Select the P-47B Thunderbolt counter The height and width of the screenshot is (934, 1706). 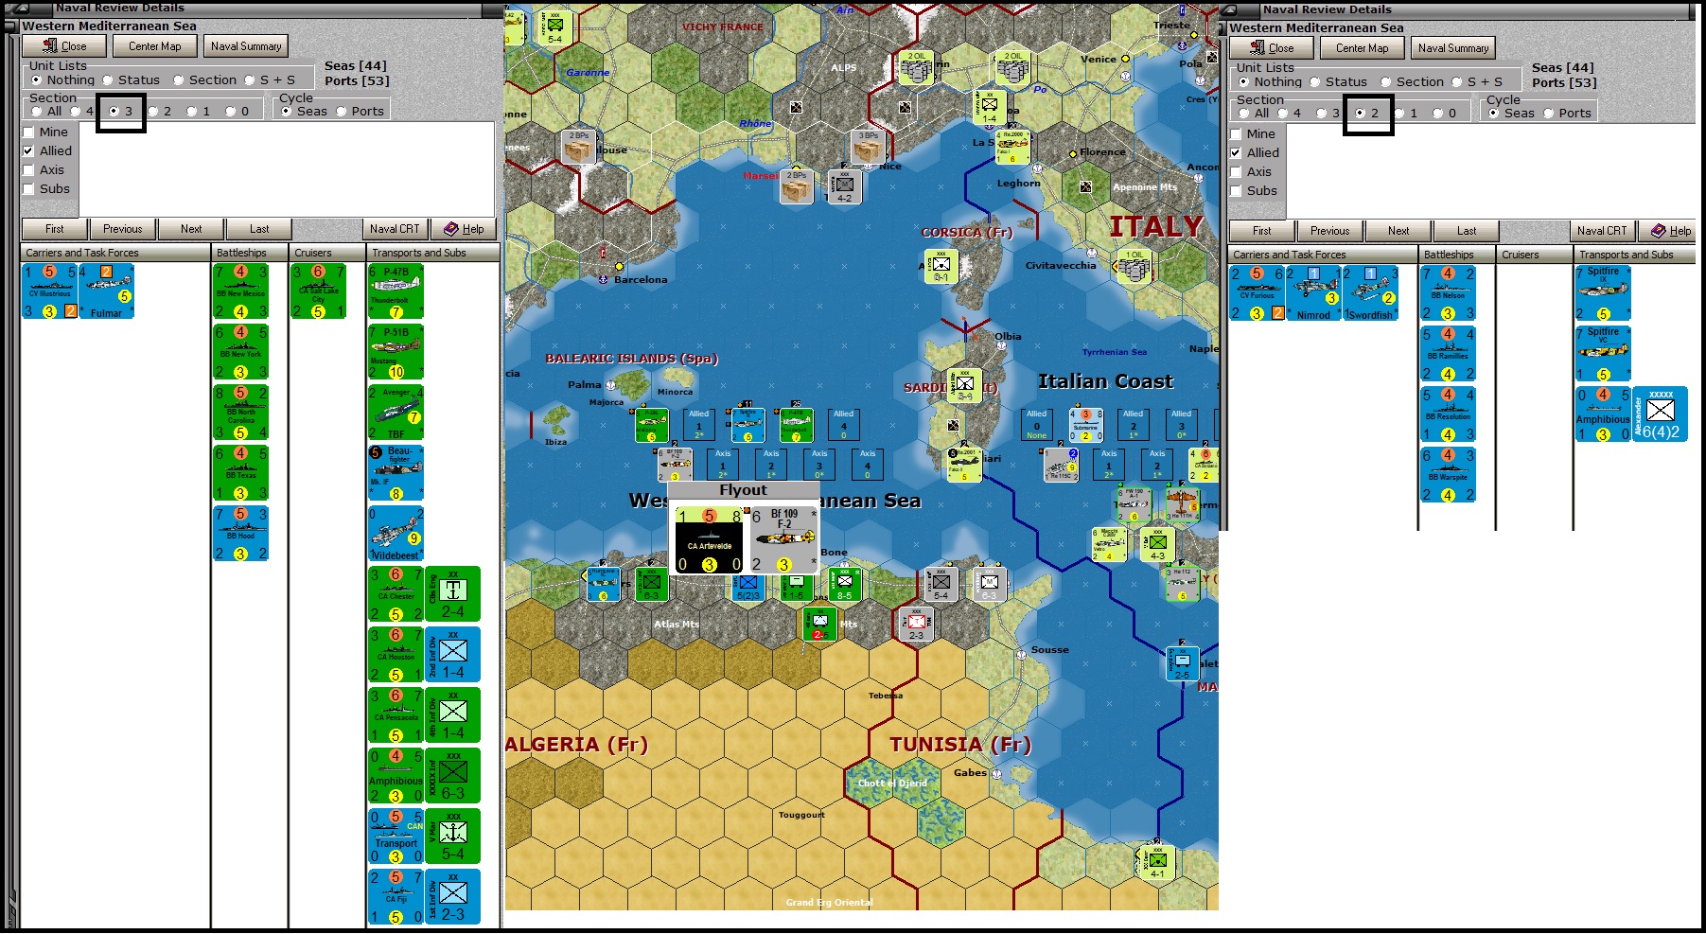[396, 291]
